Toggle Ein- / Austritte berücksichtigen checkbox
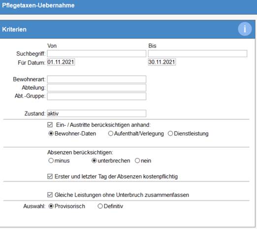The width and height of the screenshot is (257, 229). [x=50, y=125]
